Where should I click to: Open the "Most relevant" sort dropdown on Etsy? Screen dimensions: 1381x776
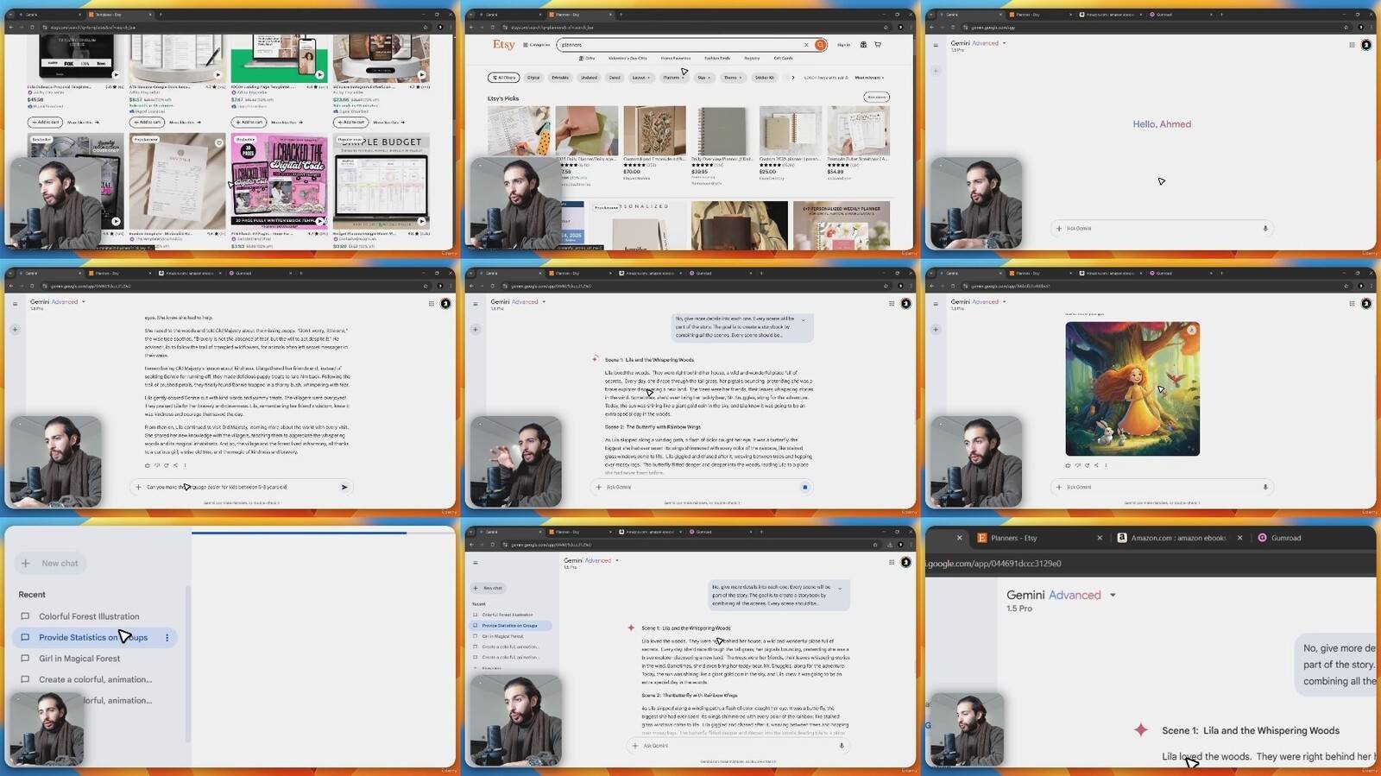click(x=869, y=78)
